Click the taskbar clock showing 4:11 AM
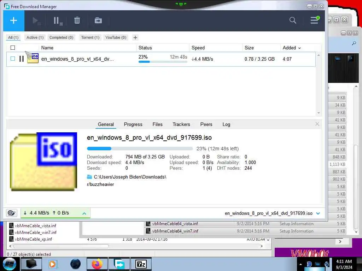The height and width of the screenshot is (271, 362). 344,264
